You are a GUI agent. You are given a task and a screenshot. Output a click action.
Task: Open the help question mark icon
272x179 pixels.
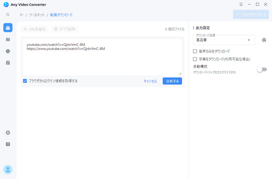coord(8,144)
